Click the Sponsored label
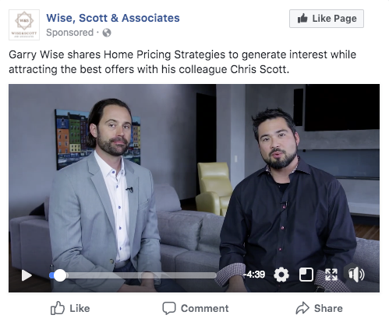This screenshot has width=389, height=322. (x=69, y=33)
